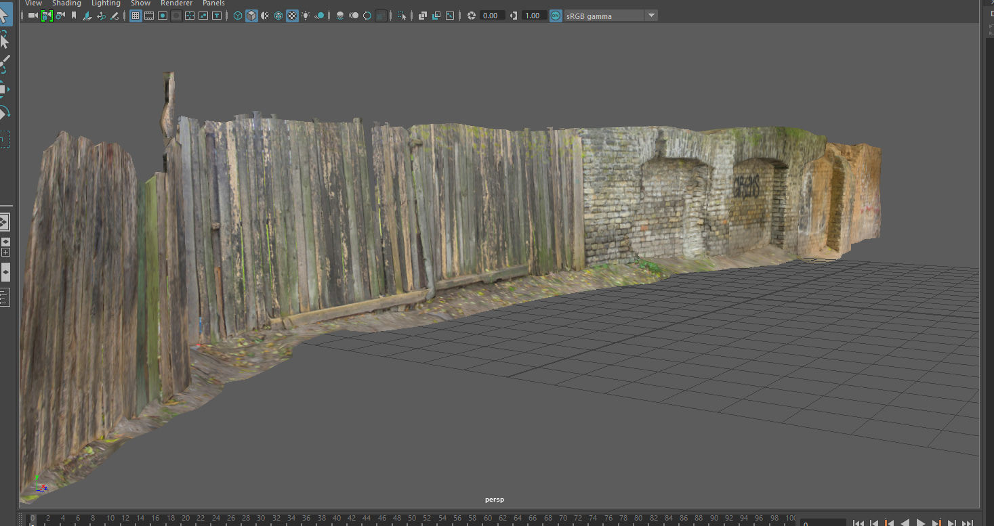Toggle the Textured display icon

pyautogui.click(x=292, y=16)
